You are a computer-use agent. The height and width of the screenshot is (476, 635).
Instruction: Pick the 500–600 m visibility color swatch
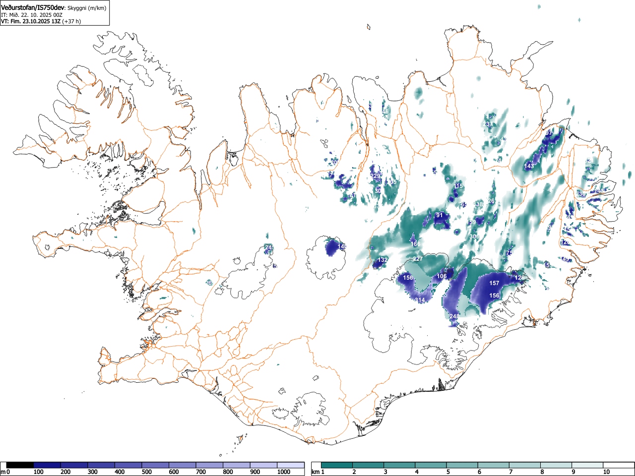[155, 465]
